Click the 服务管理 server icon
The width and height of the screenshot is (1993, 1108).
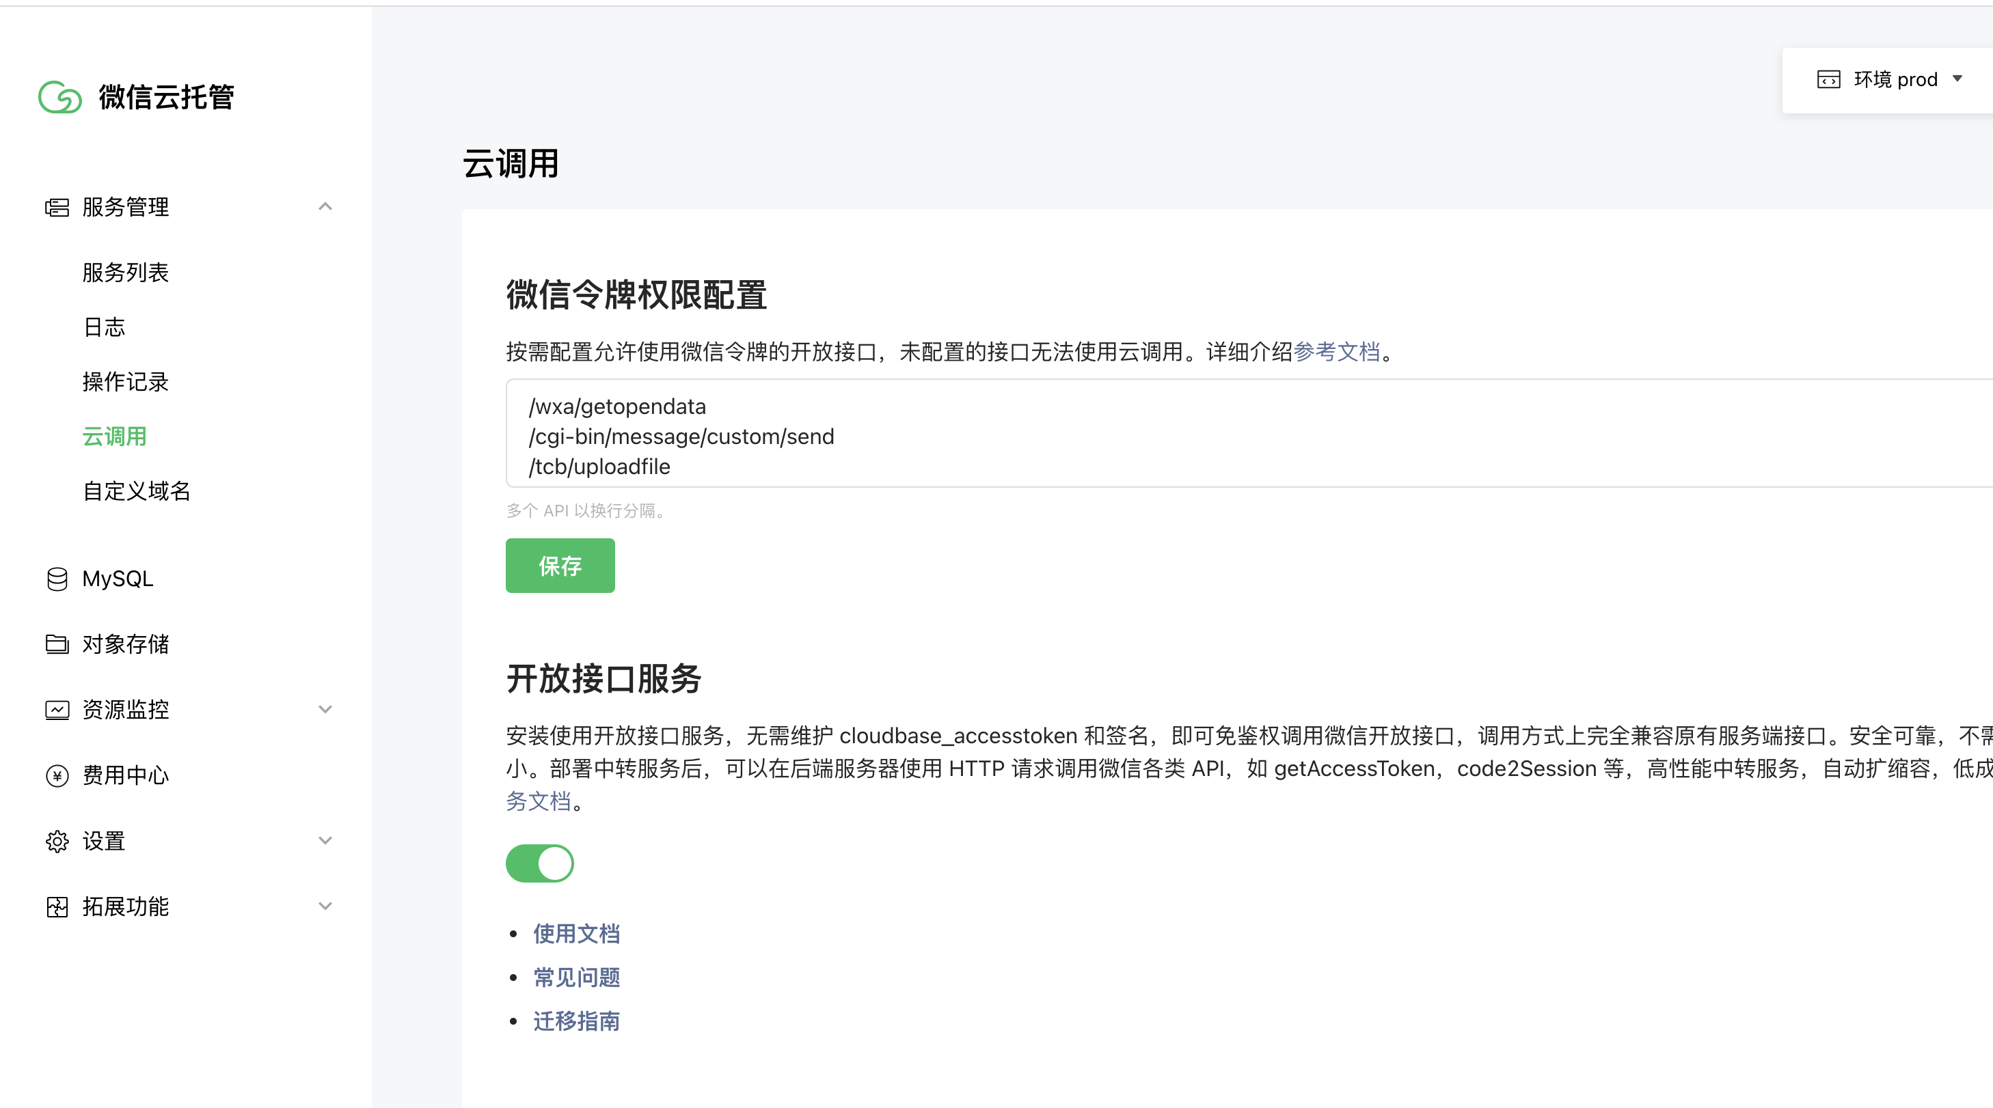[x=57, y=207]
